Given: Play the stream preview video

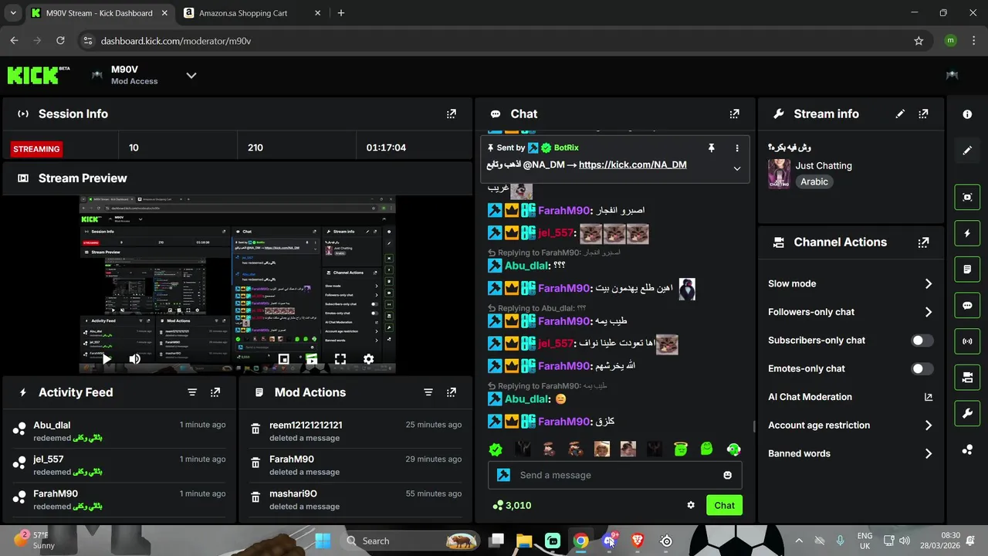Looking at the screenshot, I should click(x=107, y=358).
